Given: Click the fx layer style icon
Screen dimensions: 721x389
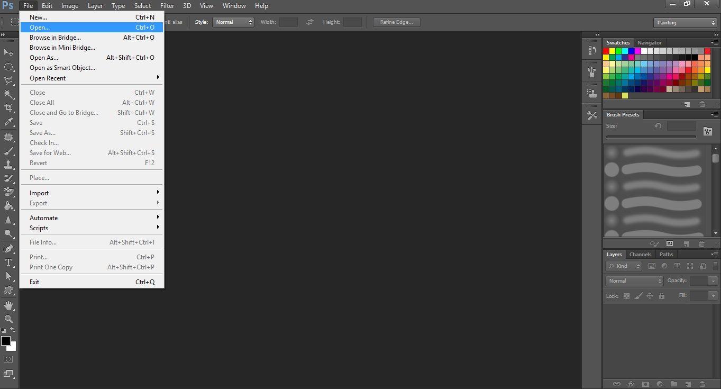Looking at the screenshot, I should click(x=631, y=384).
